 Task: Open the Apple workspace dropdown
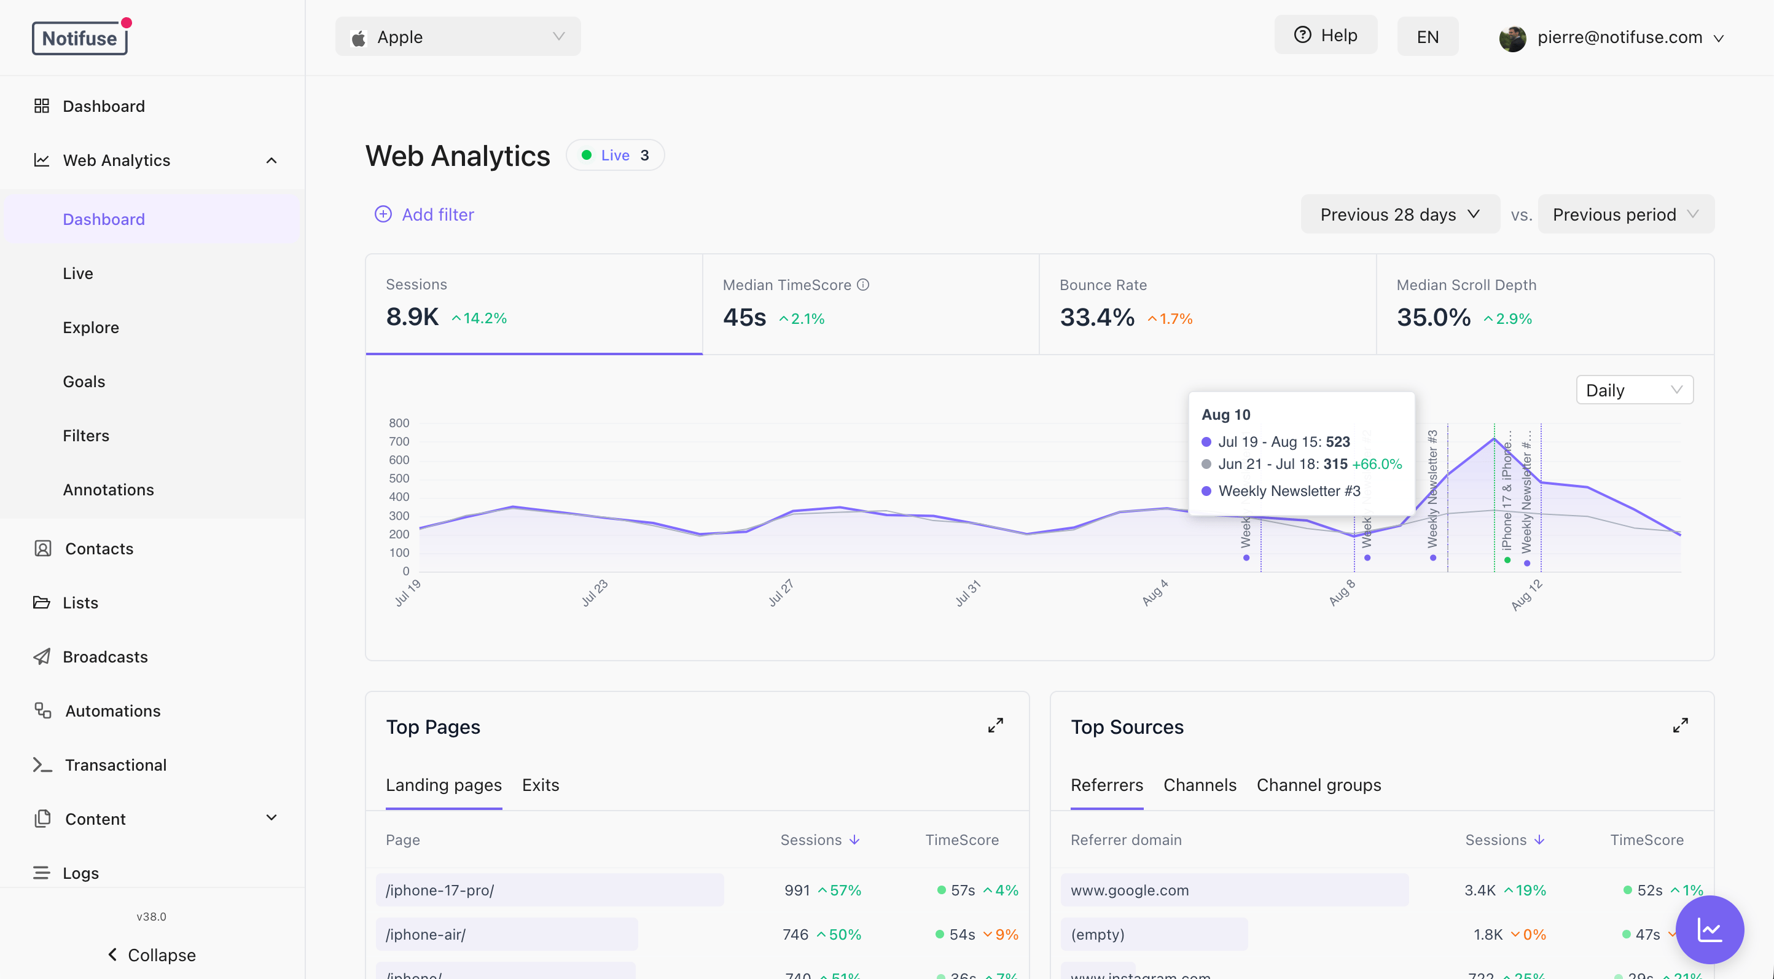tap(458, 37)
